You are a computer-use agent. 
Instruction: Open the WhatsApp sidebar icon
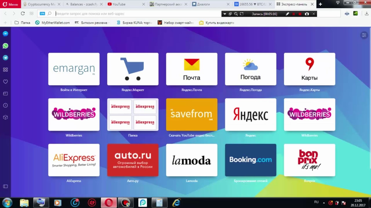(5, 46)
